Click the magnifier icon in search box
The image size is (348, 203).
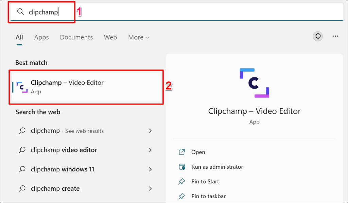point(20,12)
